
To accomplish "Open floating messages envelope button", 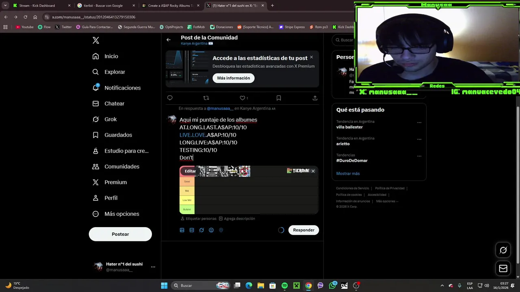I will pyautogui.click(x=503, y=268).
